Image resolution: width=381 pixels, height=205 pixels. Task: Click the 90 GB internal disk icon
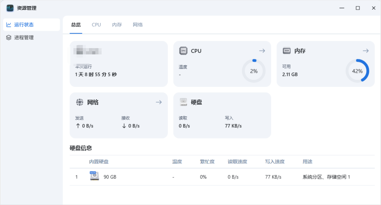pyautogui.click(x=94, y=176)
